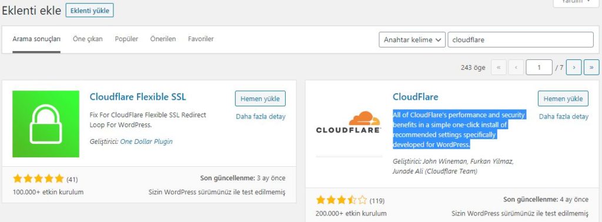Click the John Wineman developer credits text
Viewport: 602px width, 222px height.
click(453, 166)
